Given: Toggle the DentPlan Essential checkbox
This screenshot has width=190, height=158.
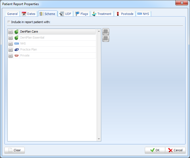Looking at the screenshot, I should tap(11, 38).
